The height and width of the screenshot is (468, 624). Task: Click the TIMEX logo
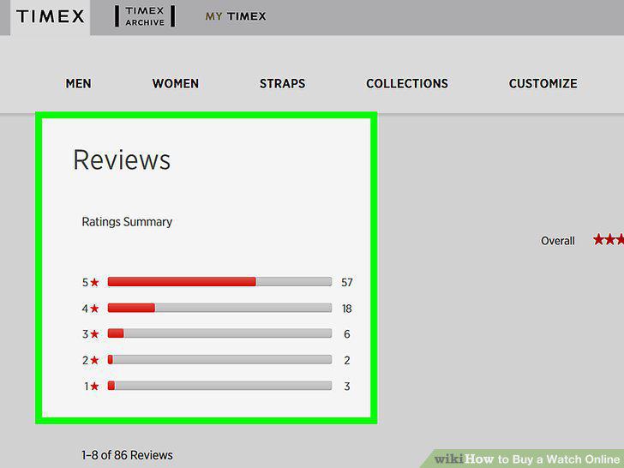tap(50, 17)
